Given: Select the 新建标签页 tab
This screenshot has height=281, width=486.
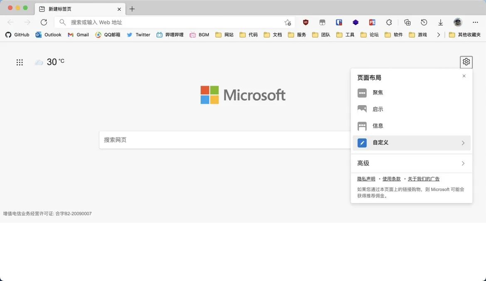Looking at the screenshot, I should pyautogui.click(x=80, y=9).
